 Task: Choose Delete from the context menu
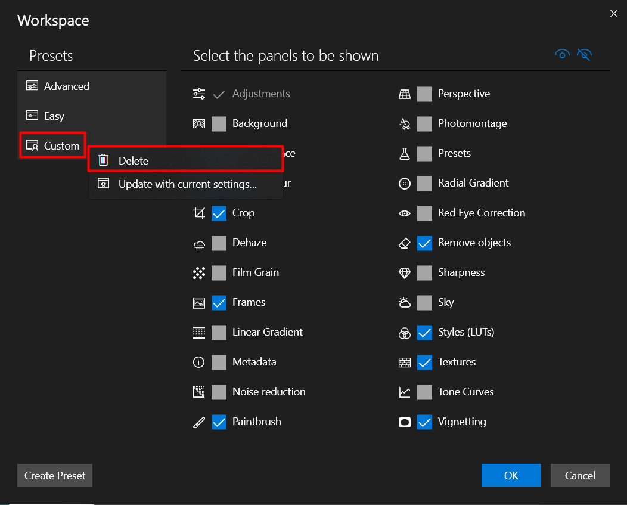pos(185,160)
